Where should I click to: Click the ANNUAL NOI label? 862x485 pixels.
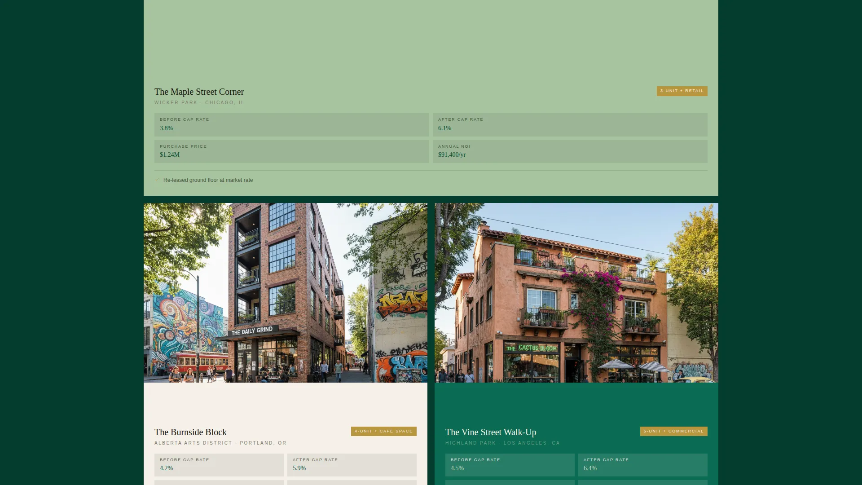coord(454,146)
